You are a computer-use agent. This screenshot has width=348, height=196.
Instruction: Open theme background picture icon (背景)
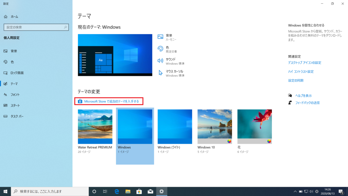pyautogui.click(x=160, y=37)
